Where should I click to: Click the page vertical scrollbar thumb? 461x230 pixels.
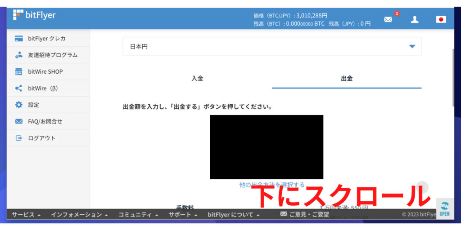point(453,78)
